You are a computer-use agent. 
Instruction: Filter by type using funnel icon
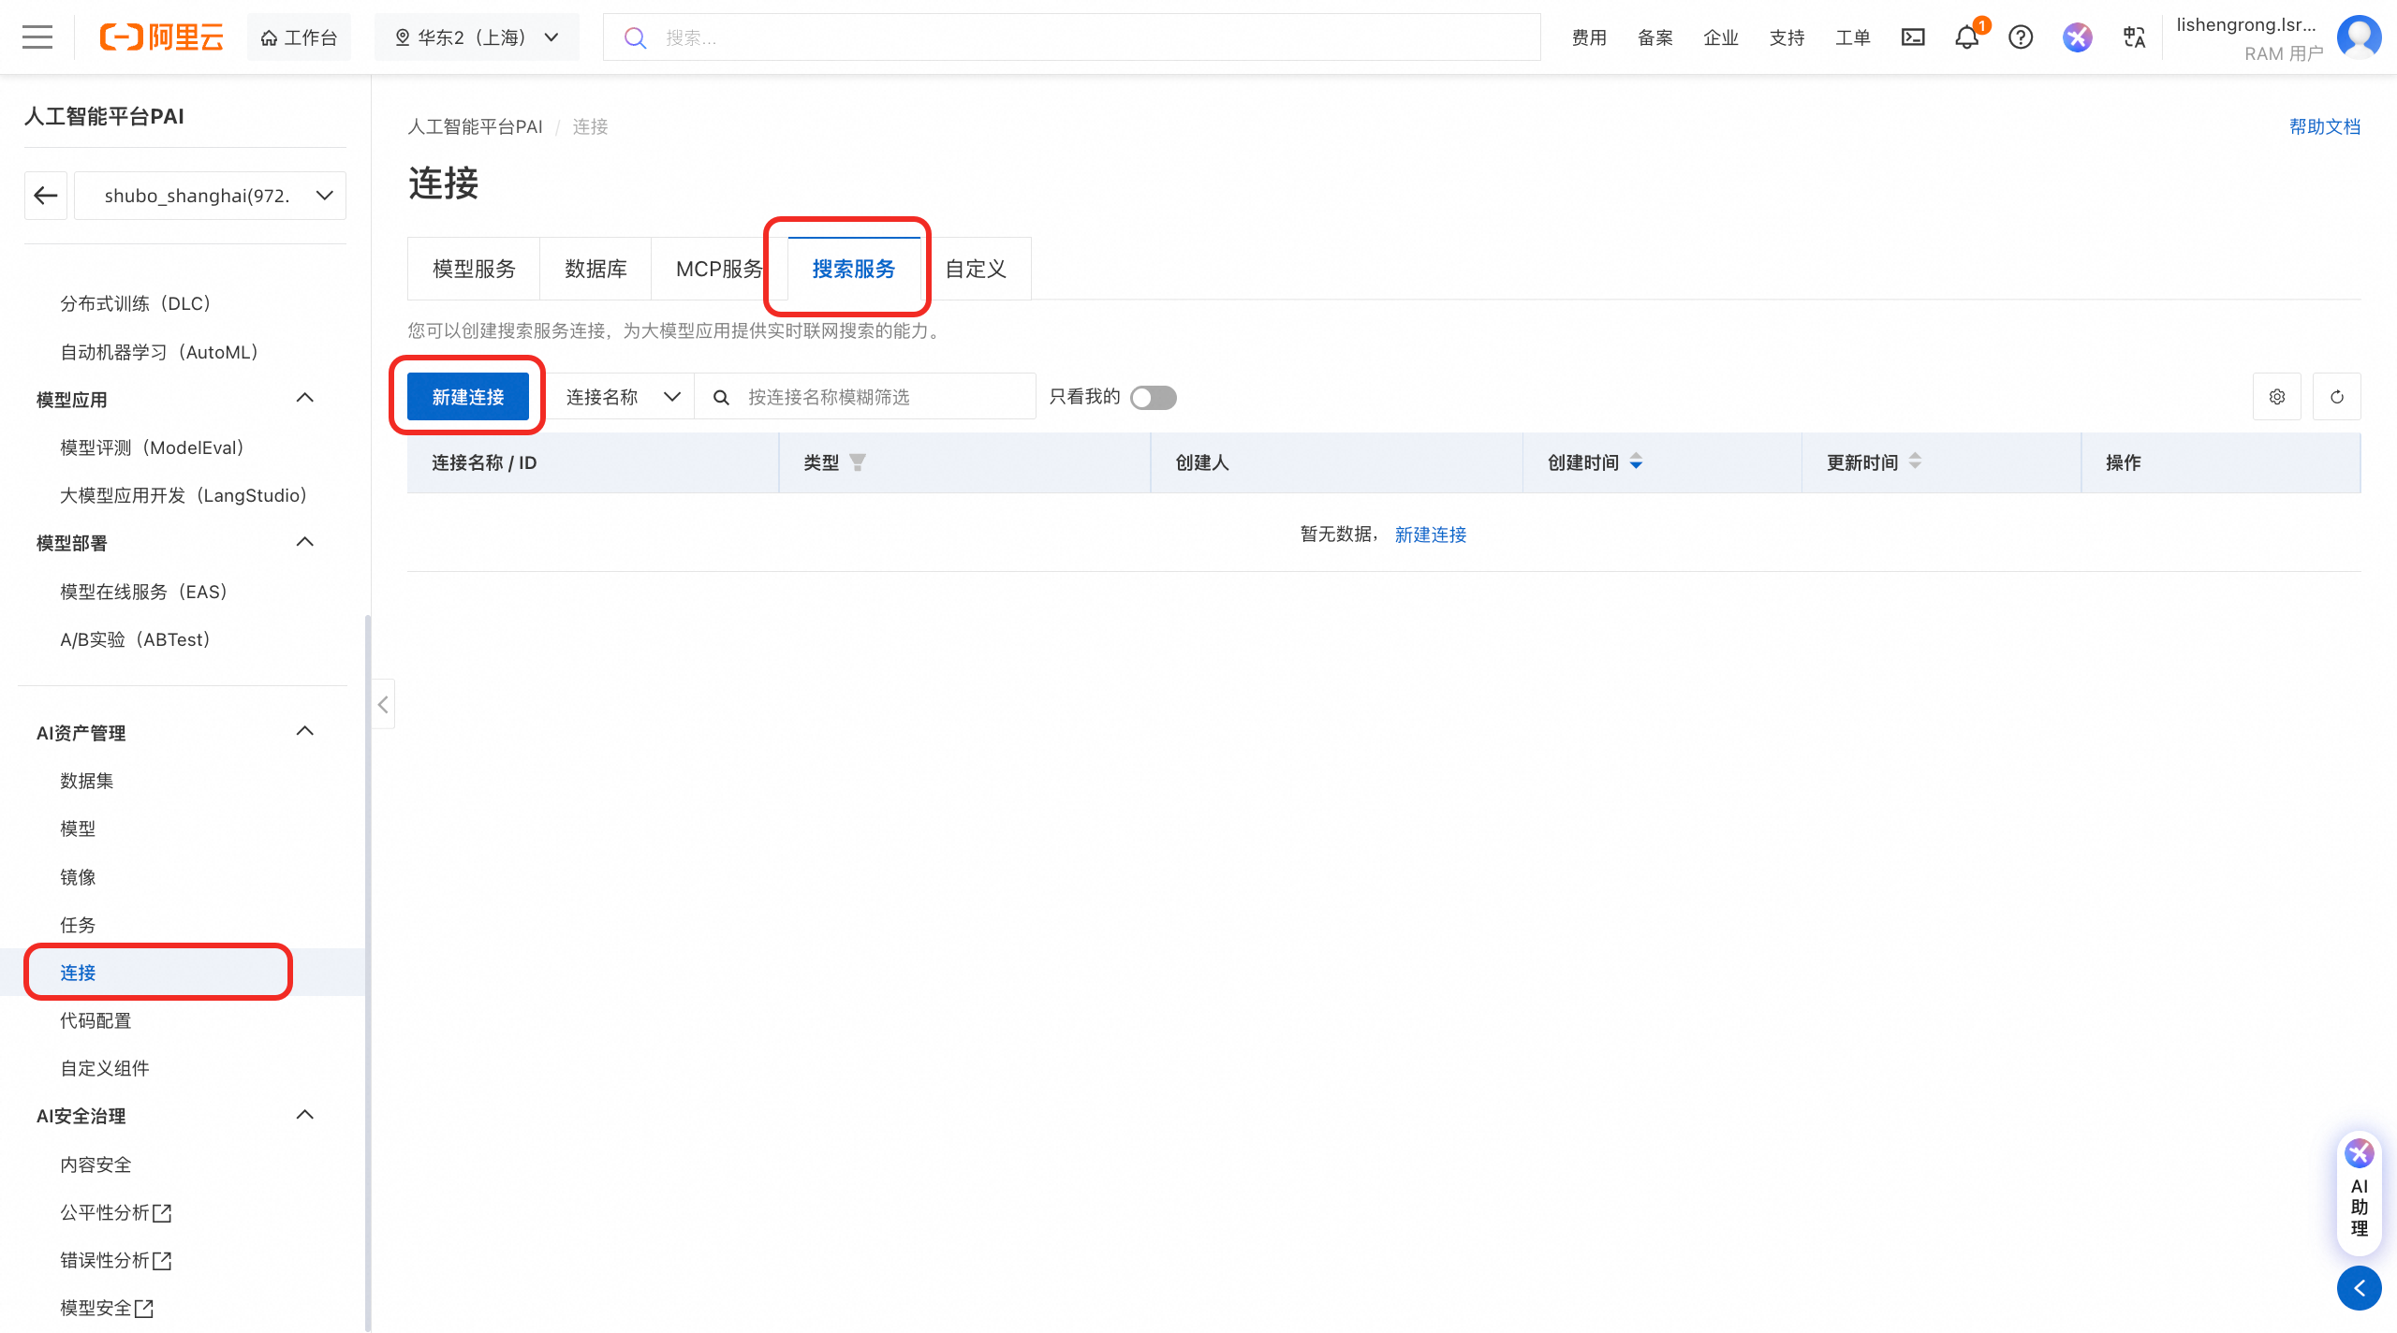858,462
